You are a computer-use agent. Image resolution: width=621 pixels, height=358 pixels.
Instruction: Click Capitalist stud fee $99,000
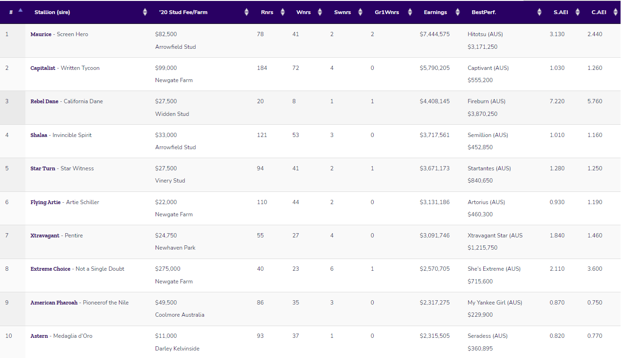[166, 68]
